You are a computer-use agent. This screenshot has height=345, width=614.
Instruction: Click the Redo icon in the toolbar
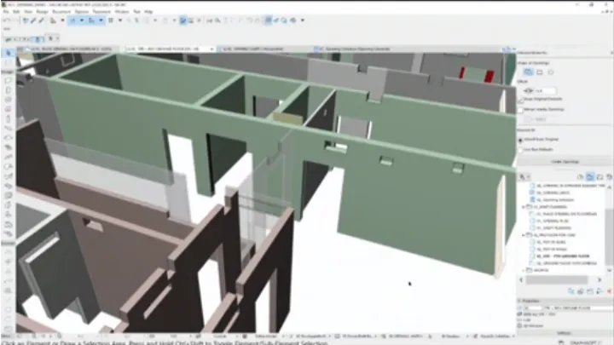tap(16, 20)
